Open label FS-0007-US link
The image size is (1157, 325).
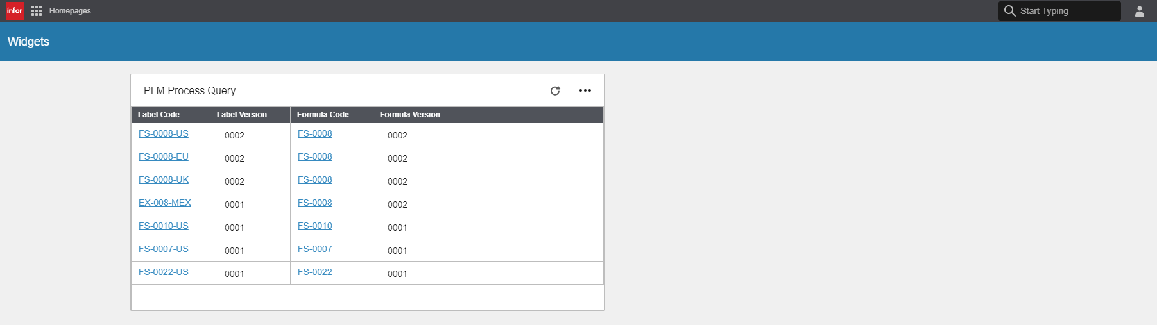pyautogui.click(x=164, y=249)
